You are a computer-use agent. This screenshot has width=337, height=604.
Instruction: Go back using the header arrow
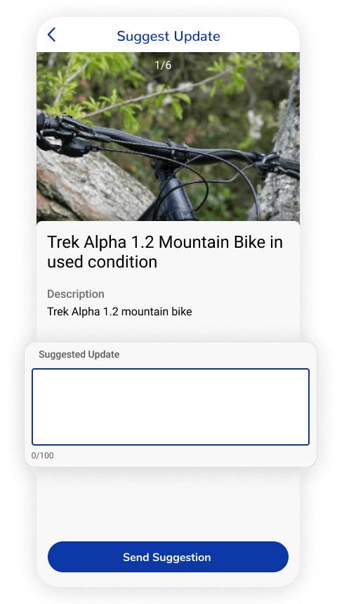point(51,34)
